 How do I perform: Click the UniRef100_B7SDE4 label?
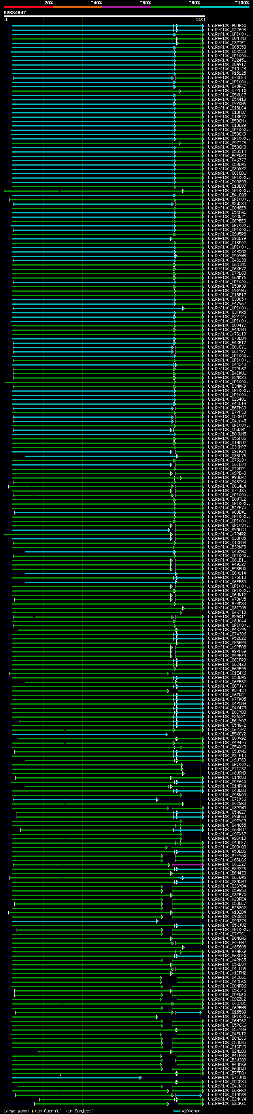tap(227, 78)
